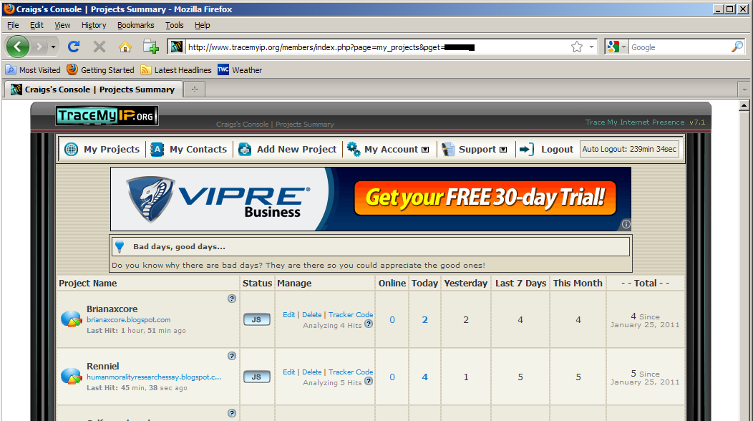Click the search magnifier icon
The image size is (753, 421).
click(x=737, y=47)
